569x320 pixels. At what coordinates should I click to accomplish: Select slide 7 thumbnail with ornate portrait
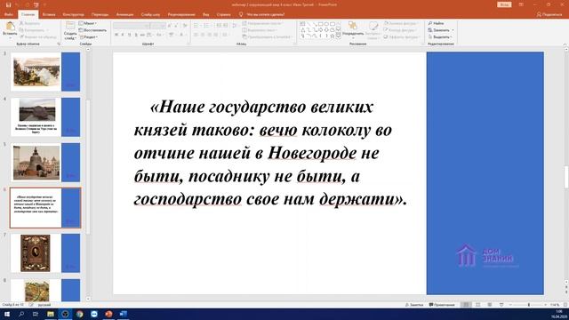coord(45,252)
